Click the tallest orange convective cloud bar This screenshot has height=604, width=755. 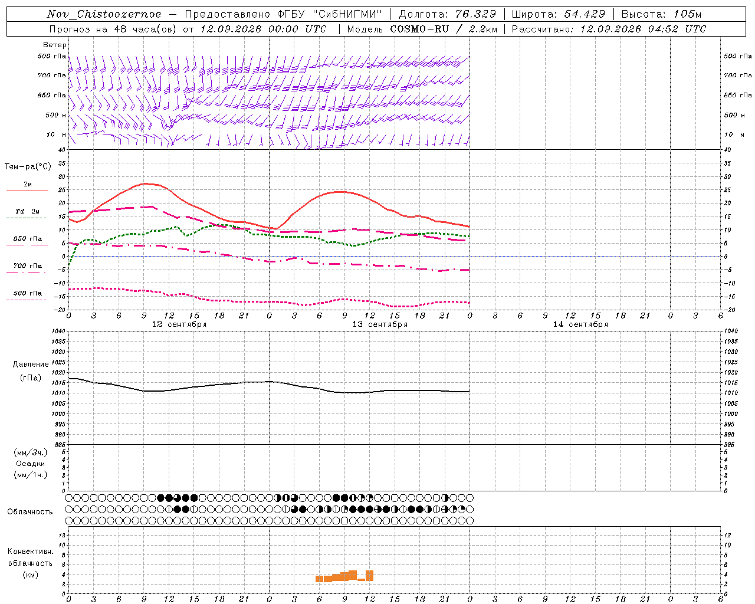click(x=369, y=575)
